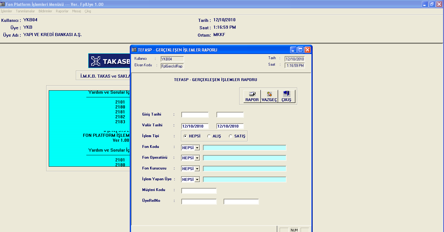Open the Tanımlamalar menu
The height and width of the screenshot is (232, 444).
pyautogui.click(x=25, y=11)
